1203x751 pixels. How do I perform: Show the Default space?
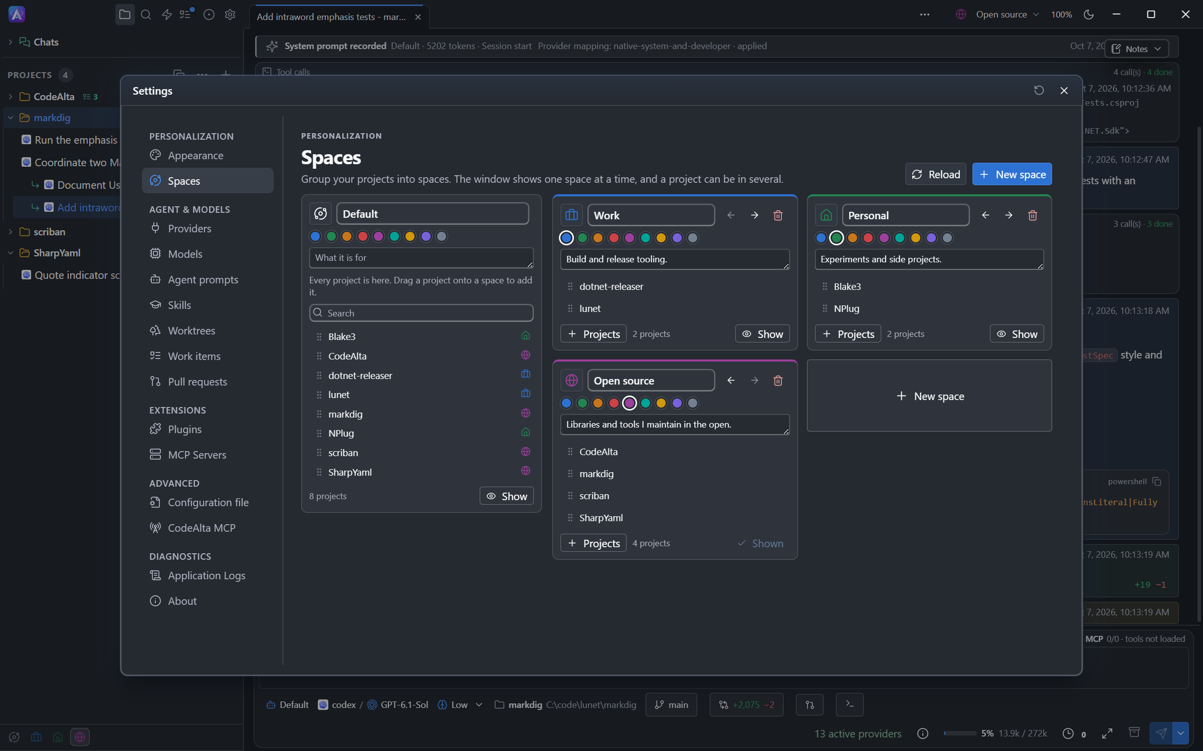[507, 496]
